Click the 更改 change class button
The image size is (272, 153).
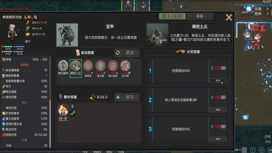click(x=127, y=53)
